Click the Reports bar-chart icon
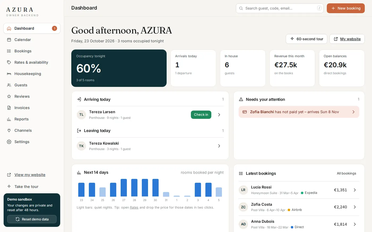The width and height of the screenshot is (372, 232). [x=9, y=119]
